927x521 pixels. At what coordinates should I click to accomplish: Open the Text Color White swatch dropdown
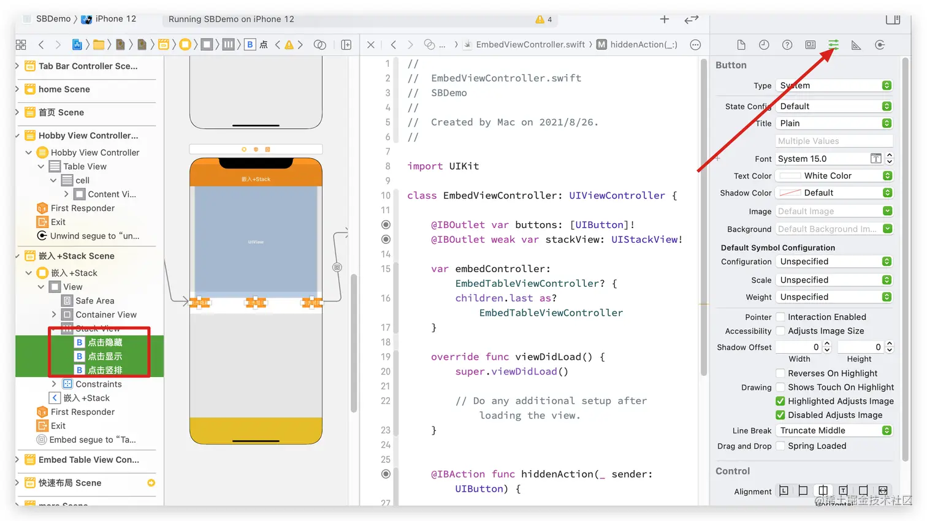pyautogui.click(x=834, y=176)
